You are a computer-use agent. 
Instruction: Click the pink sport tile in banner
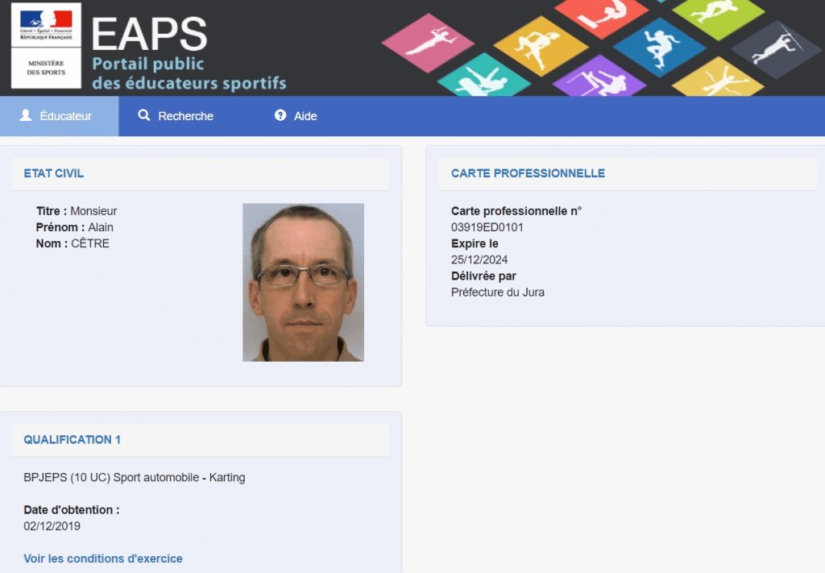tap(427, 42)
